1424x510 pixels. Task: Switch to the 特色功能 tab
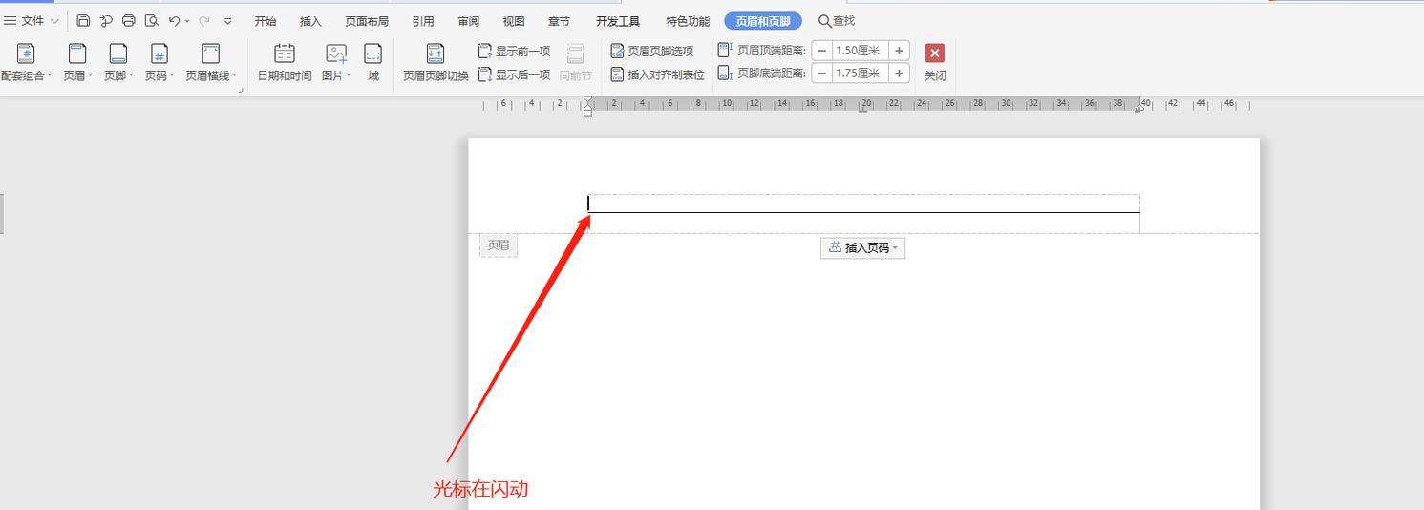click(x=688, y=21)
